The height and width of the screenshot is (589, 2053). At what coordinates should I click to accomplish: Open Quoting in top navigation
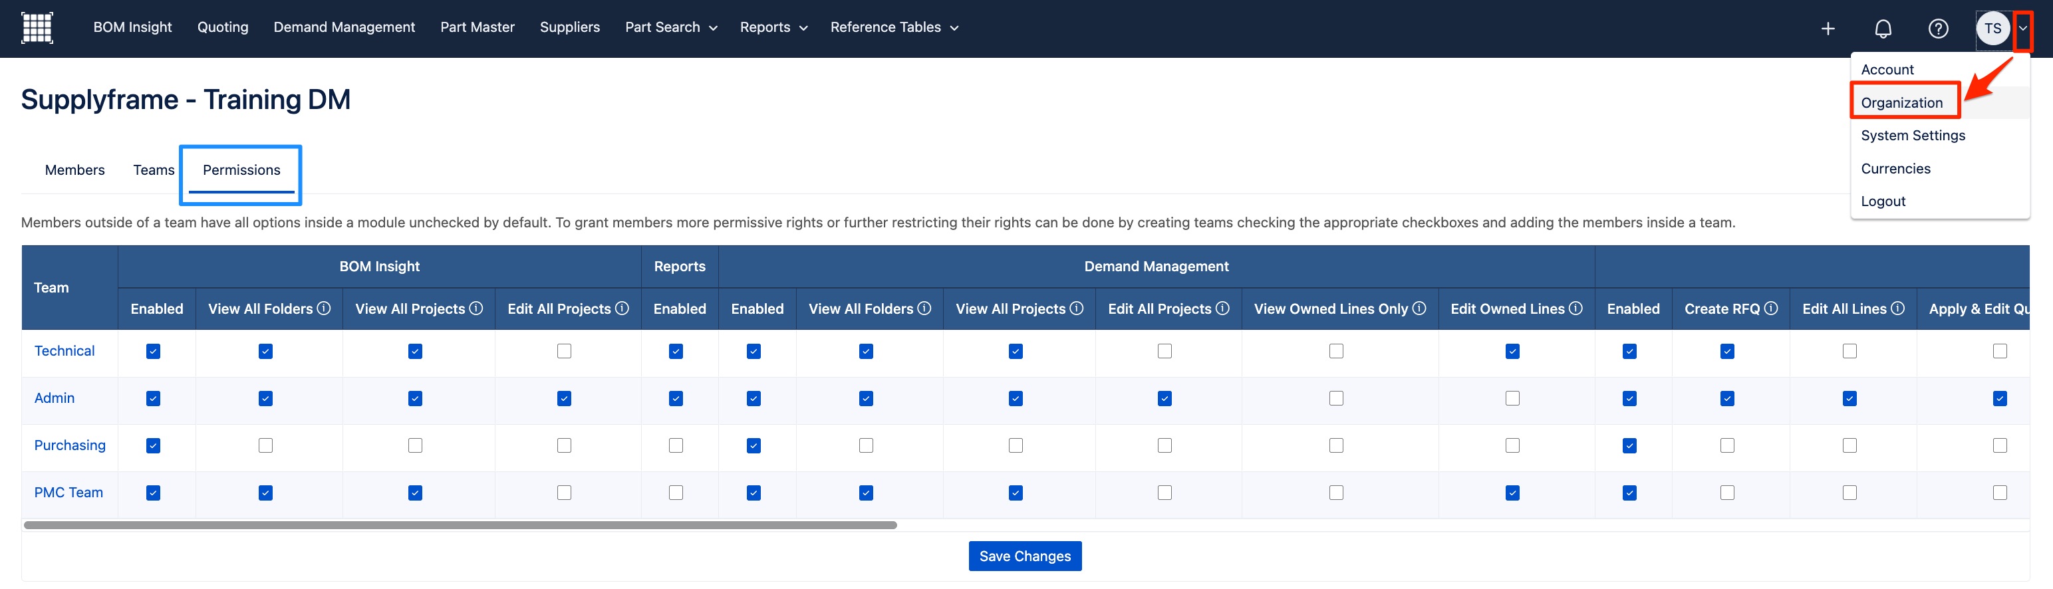click(x=222, y=27)
